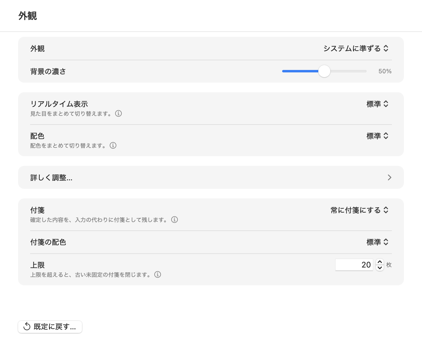Click the 上限を超えると、古い未固定の付箋を閉じます。 description
Screen dimensions: 422x345
tap(91, 275)
